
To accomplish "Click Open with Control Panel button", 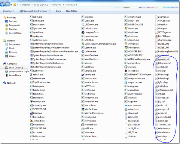I will (x=33, y=11).
